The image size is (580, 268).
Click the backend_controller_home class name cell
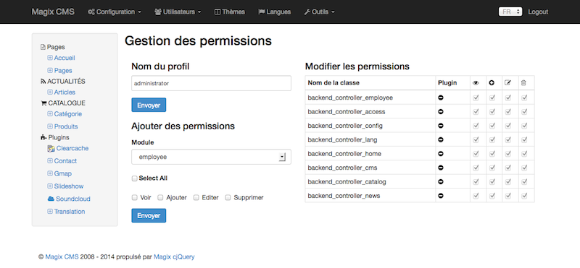coord(370,154)
